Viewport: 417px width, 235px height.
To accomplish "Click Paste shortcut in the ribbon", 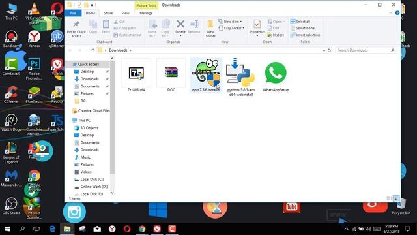I will 128,35.
